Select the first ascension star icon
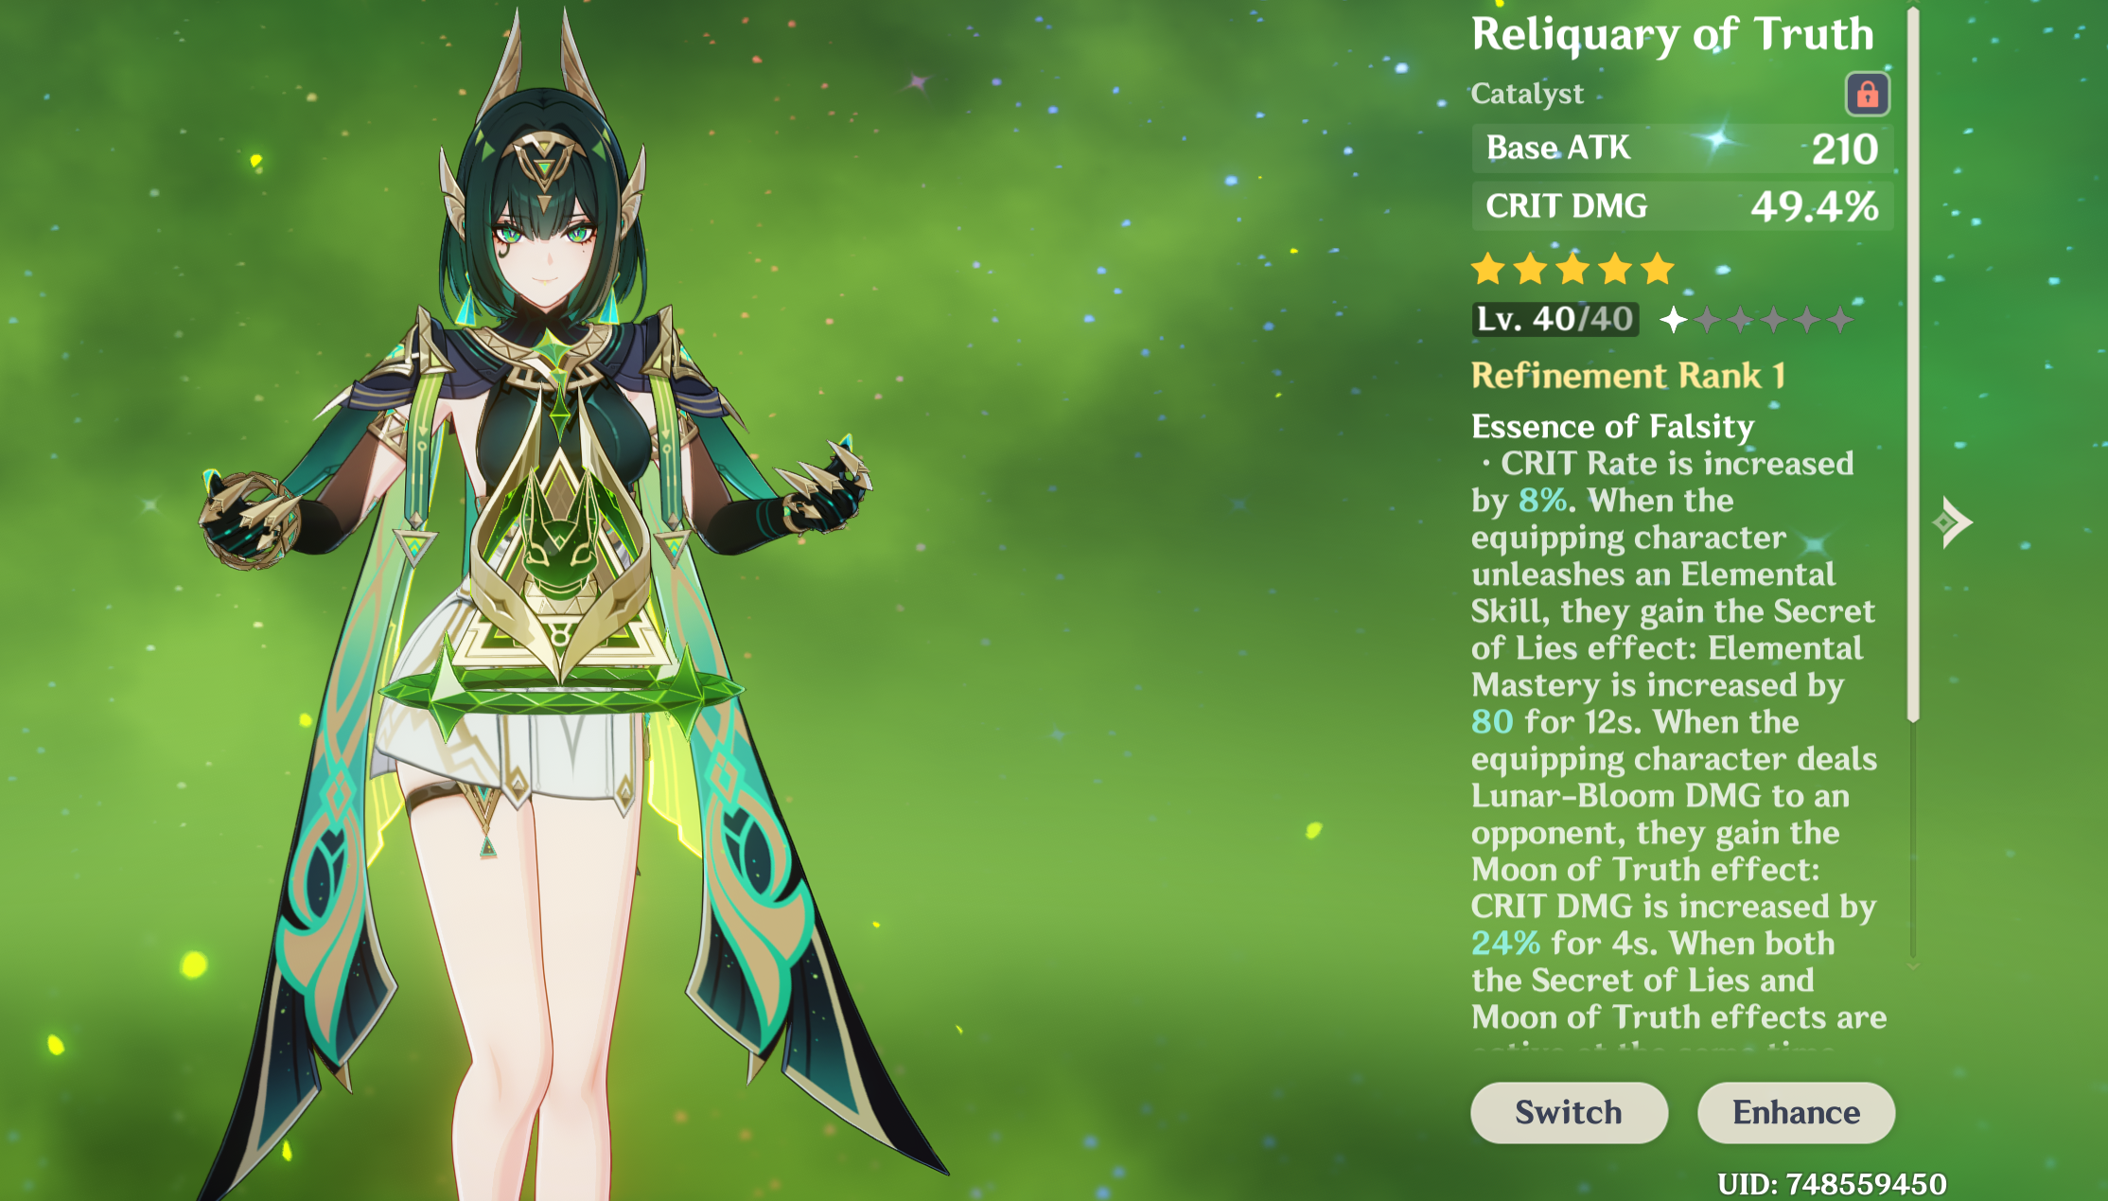 [x=1673, y=320]
